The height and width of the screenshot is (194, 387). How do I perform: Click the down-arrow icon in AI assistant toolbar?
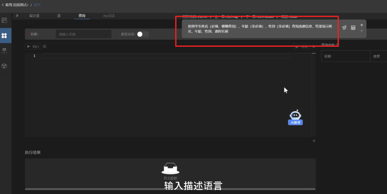pyautogui.click(x=361, y=30)
